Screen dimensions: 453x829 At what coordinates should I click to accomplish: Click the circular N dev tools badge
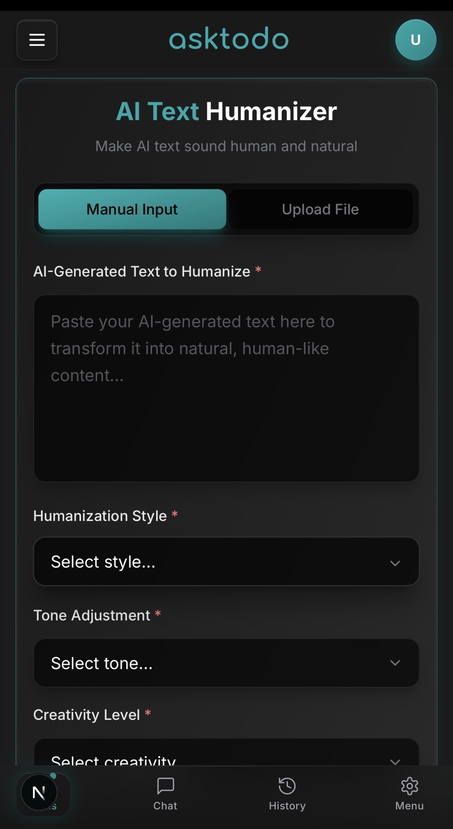pyautogui.click(x=39, y=792)
